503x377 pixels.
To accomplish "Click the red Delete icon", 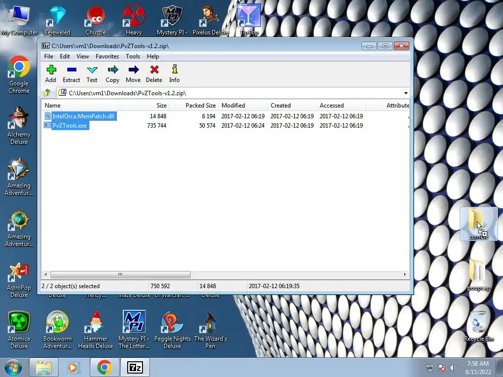I will [154, 74].
